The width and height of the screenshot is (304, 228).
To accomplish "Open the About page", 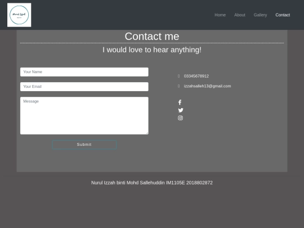I will [x=240, y=15].
